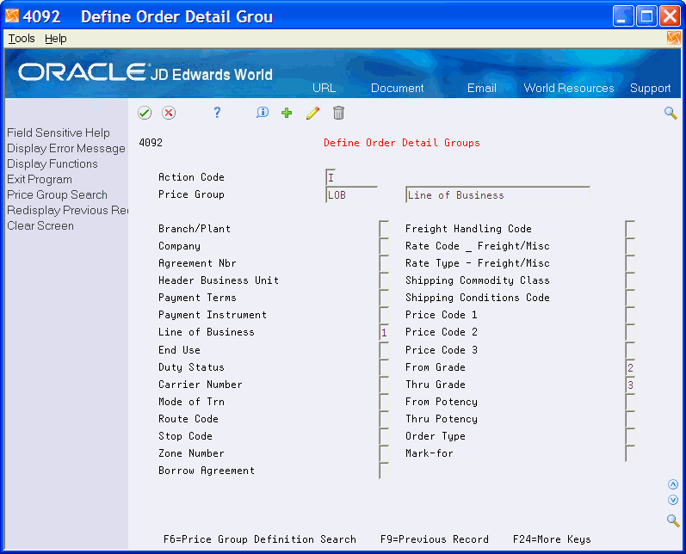Click the Route Code sequence field
Image resolution: width=686 pixels, height=554 pixels.
click(384, 419)
